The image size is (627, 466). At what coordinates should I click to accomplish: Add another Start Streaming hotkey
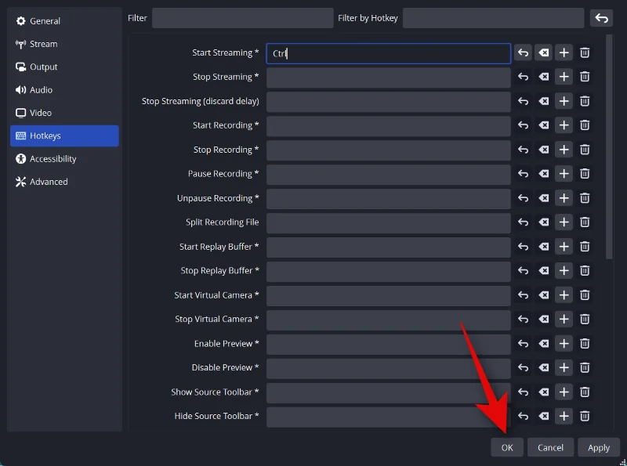(564, 52)
